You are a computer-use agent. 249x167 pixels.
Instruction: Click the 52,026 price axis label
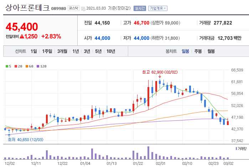tap(237, 106)
